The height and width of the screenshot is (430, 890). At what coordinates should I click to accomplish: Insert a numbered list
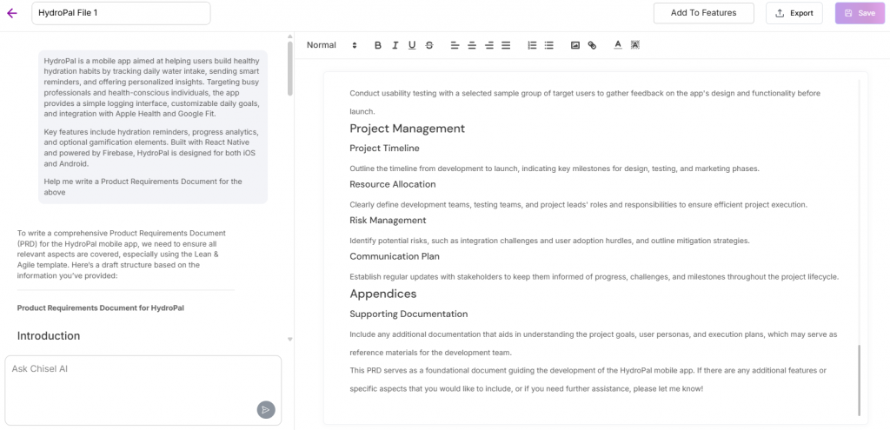tap(532, 45)
